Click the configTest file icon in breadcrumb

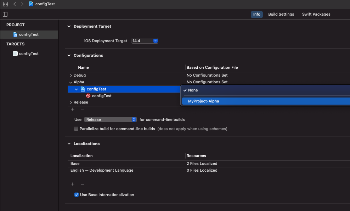31,4
